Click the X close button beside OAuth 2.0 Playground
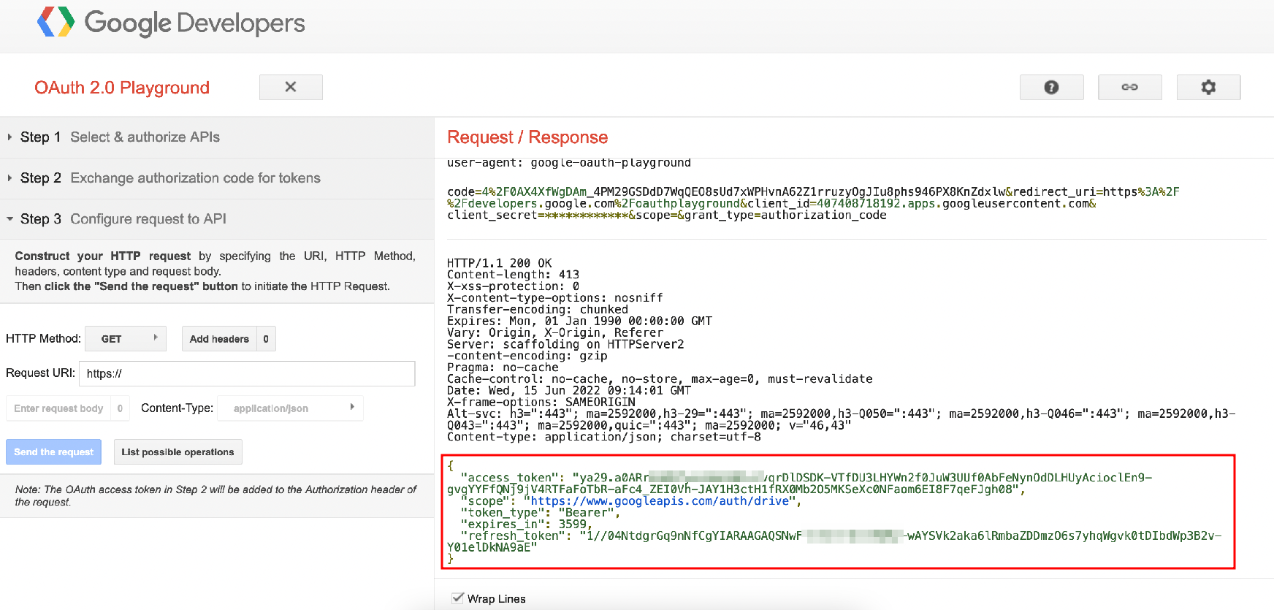The image size is (1274, 610). 291,87
